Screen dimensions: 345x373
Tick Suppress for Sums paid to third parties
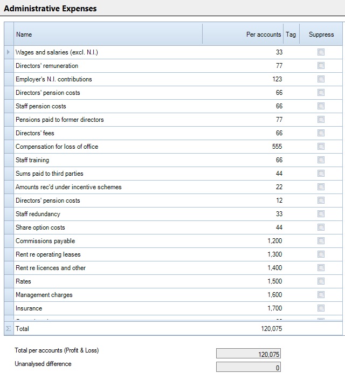click(321, 174)
